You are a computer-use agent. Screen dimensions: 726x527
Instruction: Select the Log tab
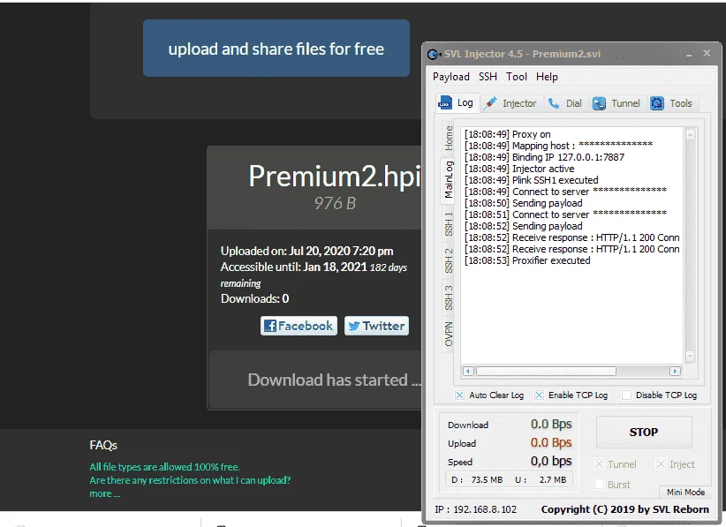tap(456, 102)
